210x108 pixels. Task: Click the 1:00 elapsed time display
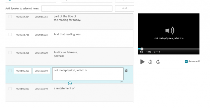(149, 52)
